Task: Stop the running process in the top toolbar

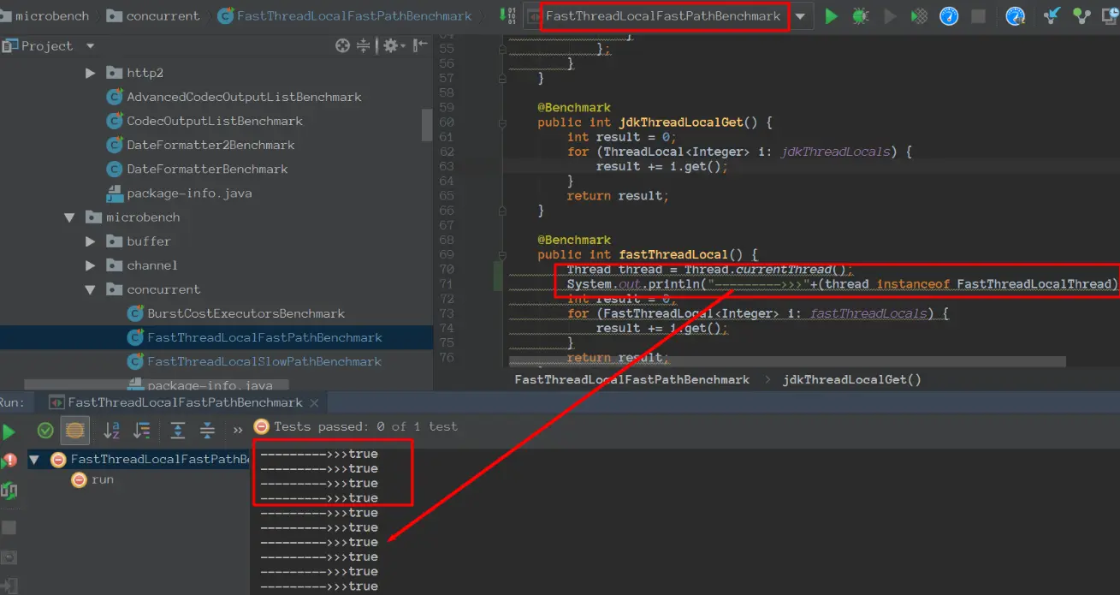Action: coord(979,16)
